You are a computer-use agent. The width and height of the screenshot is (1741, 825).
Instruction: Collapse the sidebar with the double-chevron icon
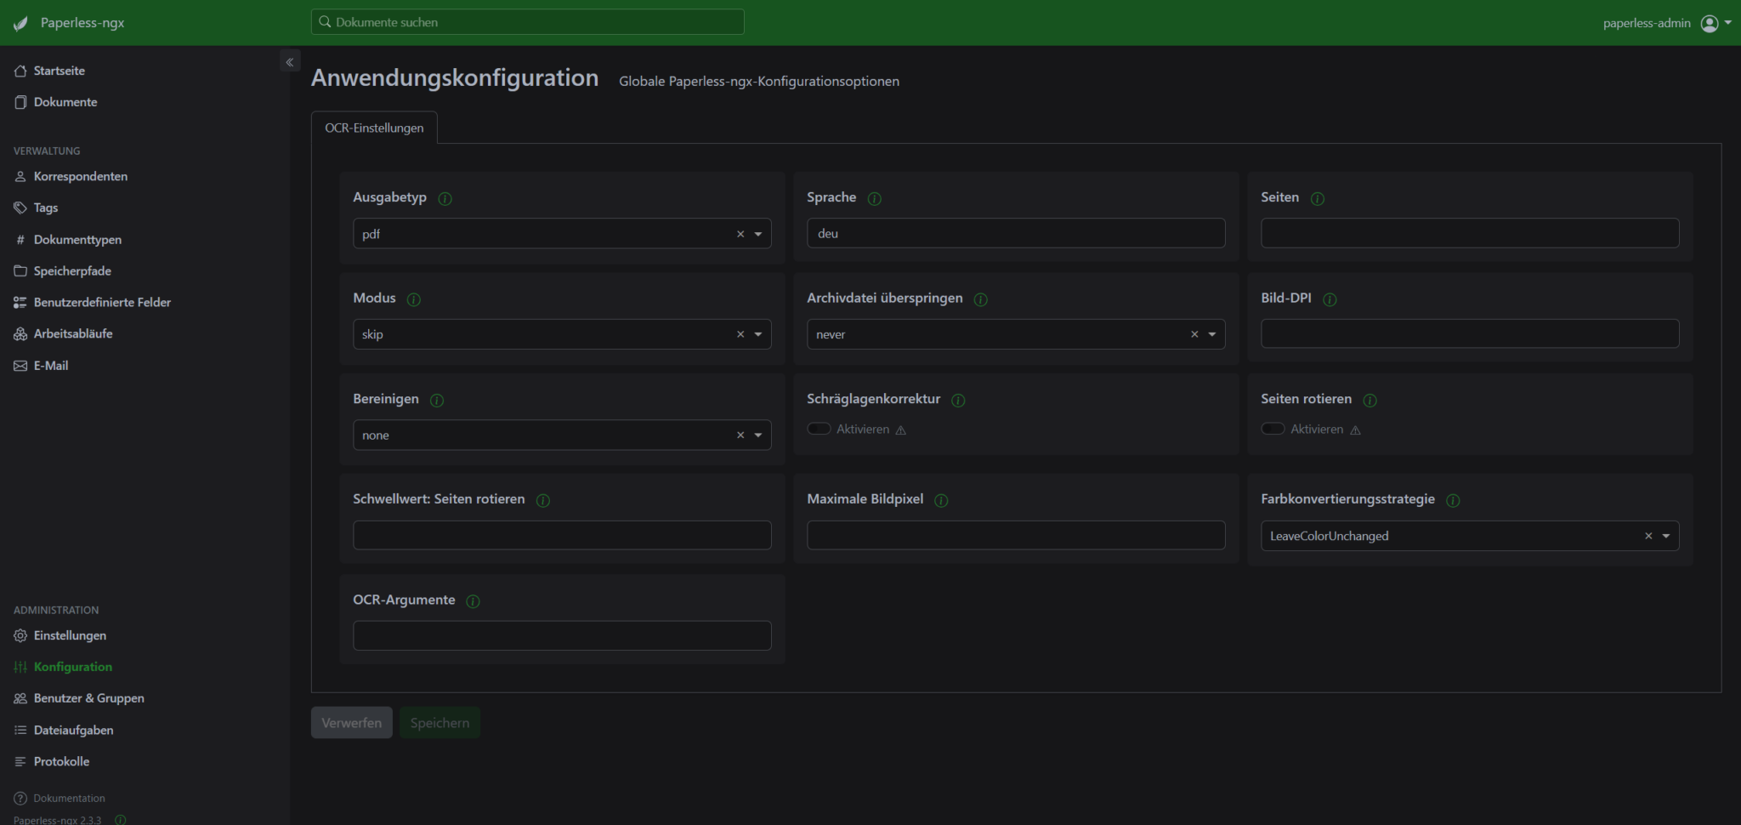point(290,62)
